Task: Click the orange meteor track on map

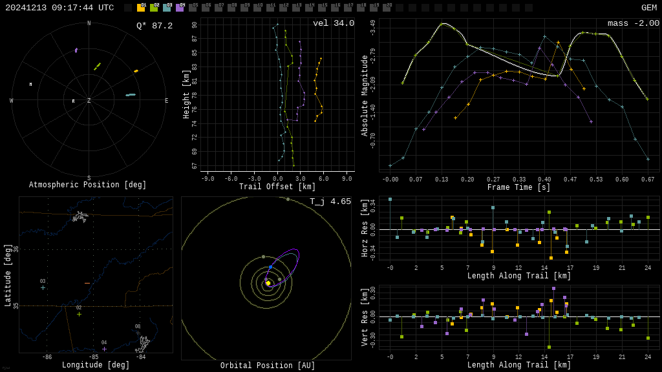Action: 87,283
